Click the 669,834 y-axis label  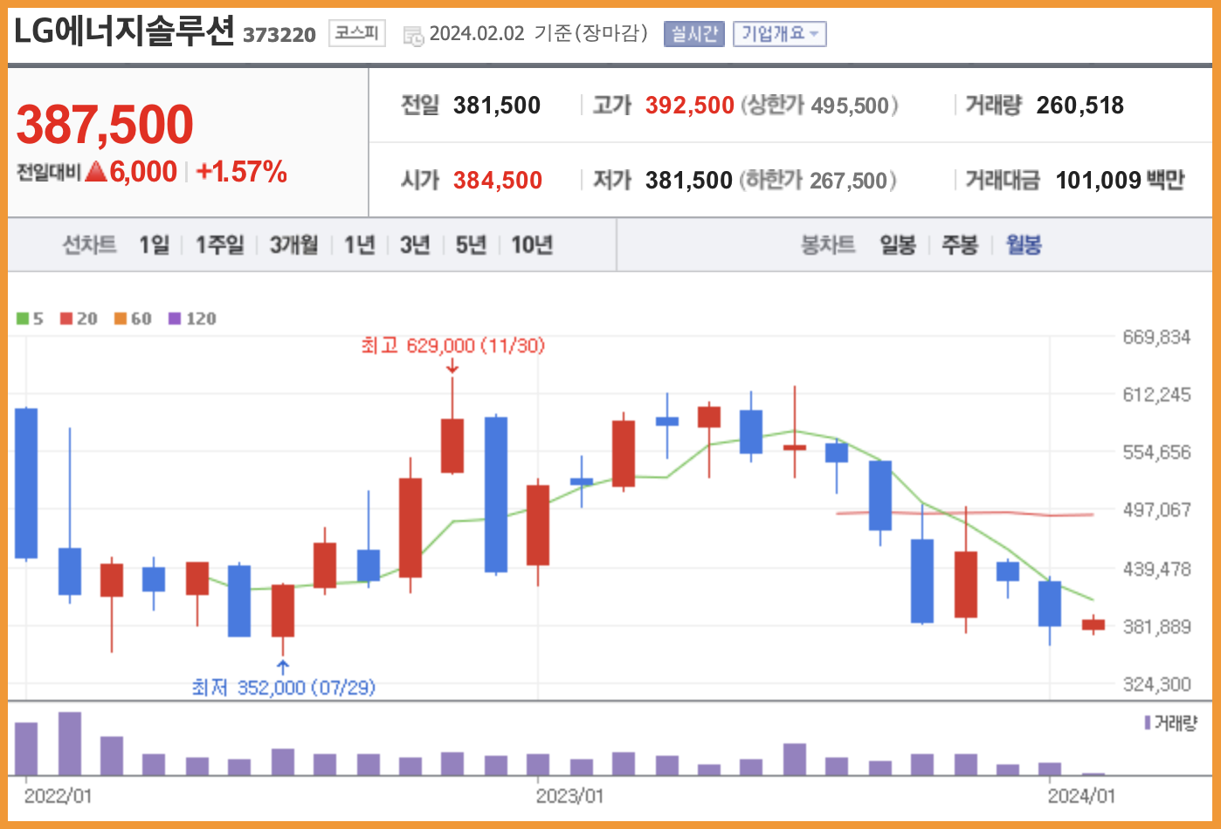pyautogui.click(x=1156, y=337)
